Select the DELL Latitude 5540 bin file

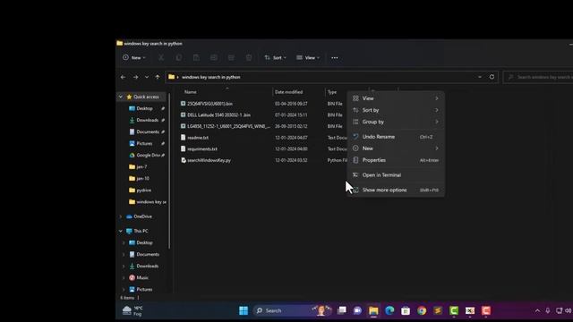[218, 115]
